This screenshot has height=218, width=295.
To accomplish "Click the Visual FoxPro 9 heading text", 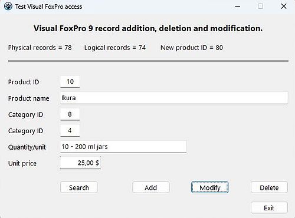I will click(x=148, y=28).
